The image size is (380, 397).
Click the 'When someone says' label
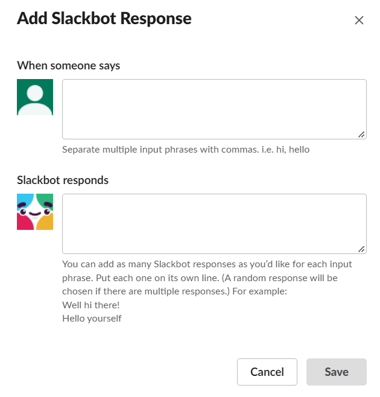pos(68,66)
